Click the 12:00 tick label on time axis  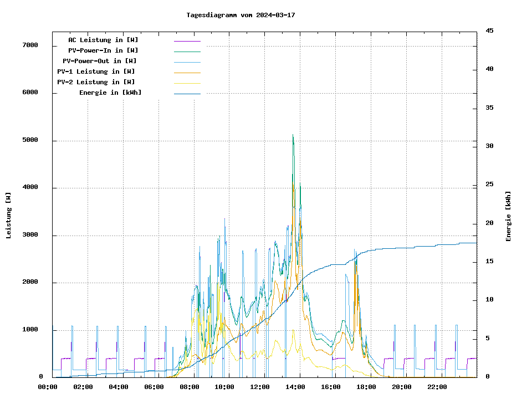tap(260, 387)
